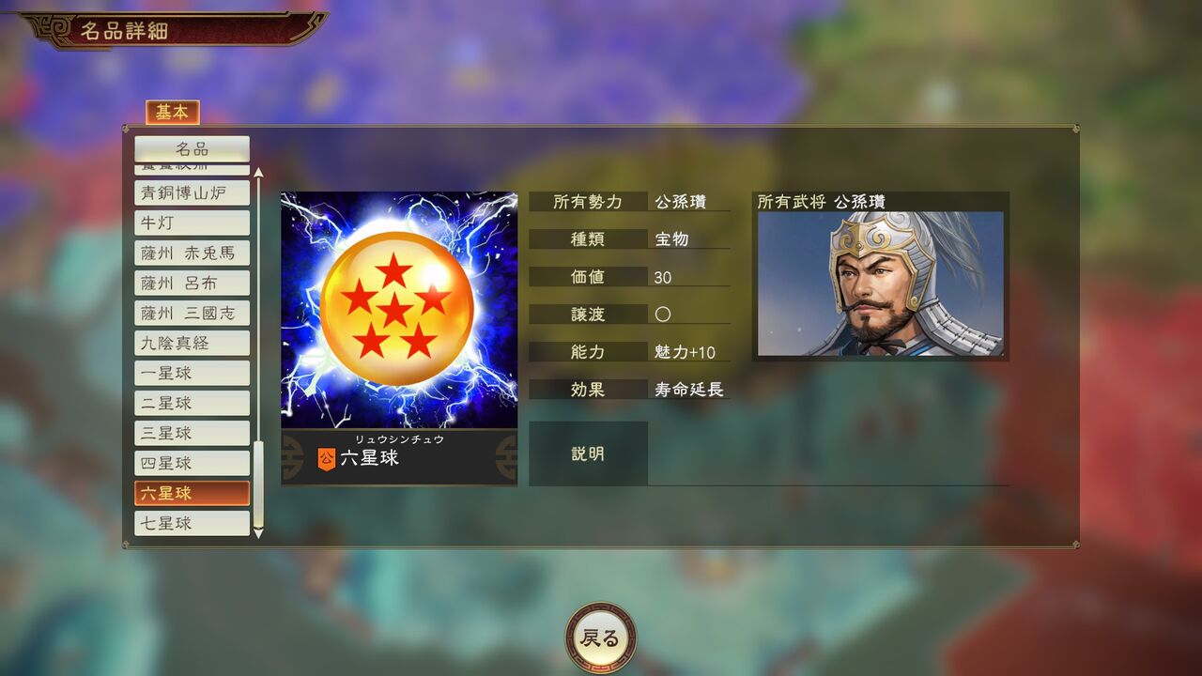Choose 薩州 赤兎馬 from list
1202x676 pixels.
click(192, 253)
